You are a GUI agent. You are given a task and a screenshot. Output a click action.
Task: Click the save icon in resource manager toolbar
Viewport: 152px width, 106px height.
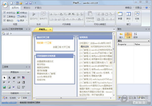point(7,33)
